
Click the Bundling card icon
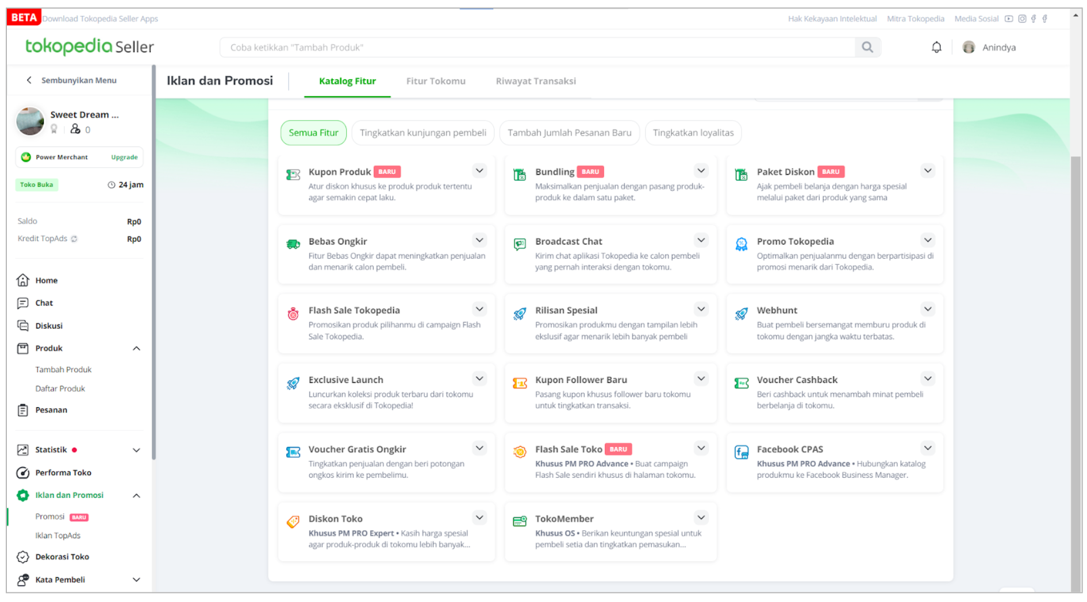tap(520, 175)
